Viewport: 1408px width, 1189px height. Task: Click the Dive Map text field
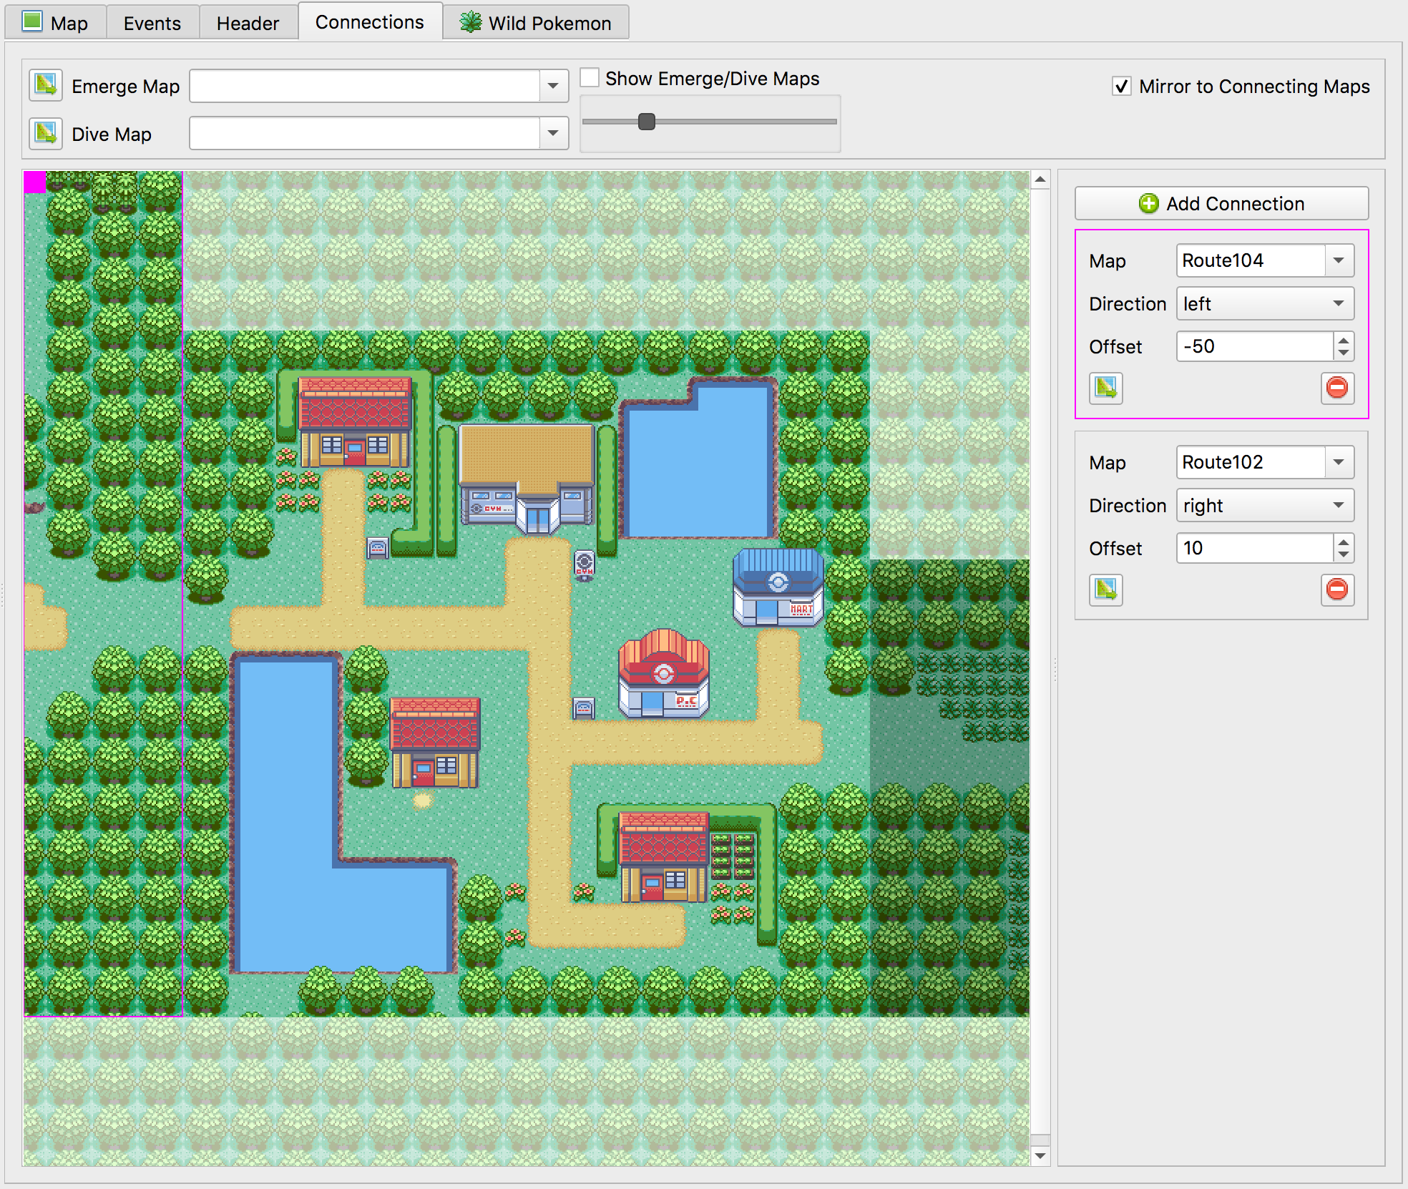pyautogui.click(x=365, y=133)
